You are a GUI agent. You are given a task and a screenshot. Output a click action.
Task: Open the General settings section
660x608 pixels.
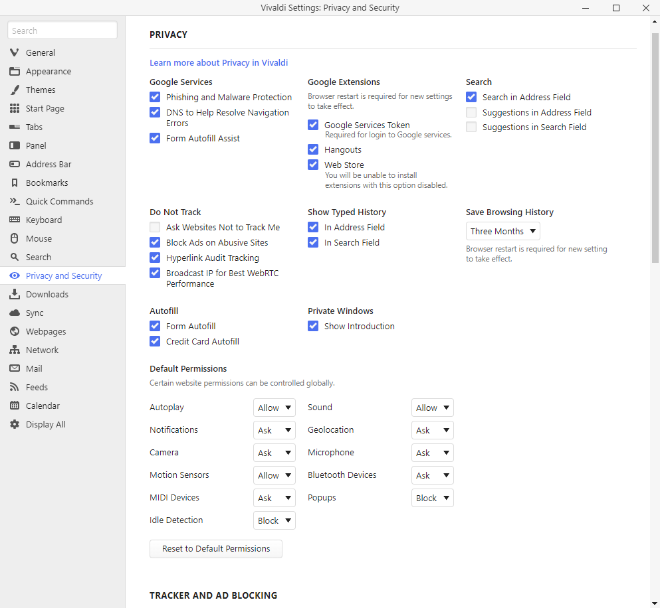(x=62, y=52)
